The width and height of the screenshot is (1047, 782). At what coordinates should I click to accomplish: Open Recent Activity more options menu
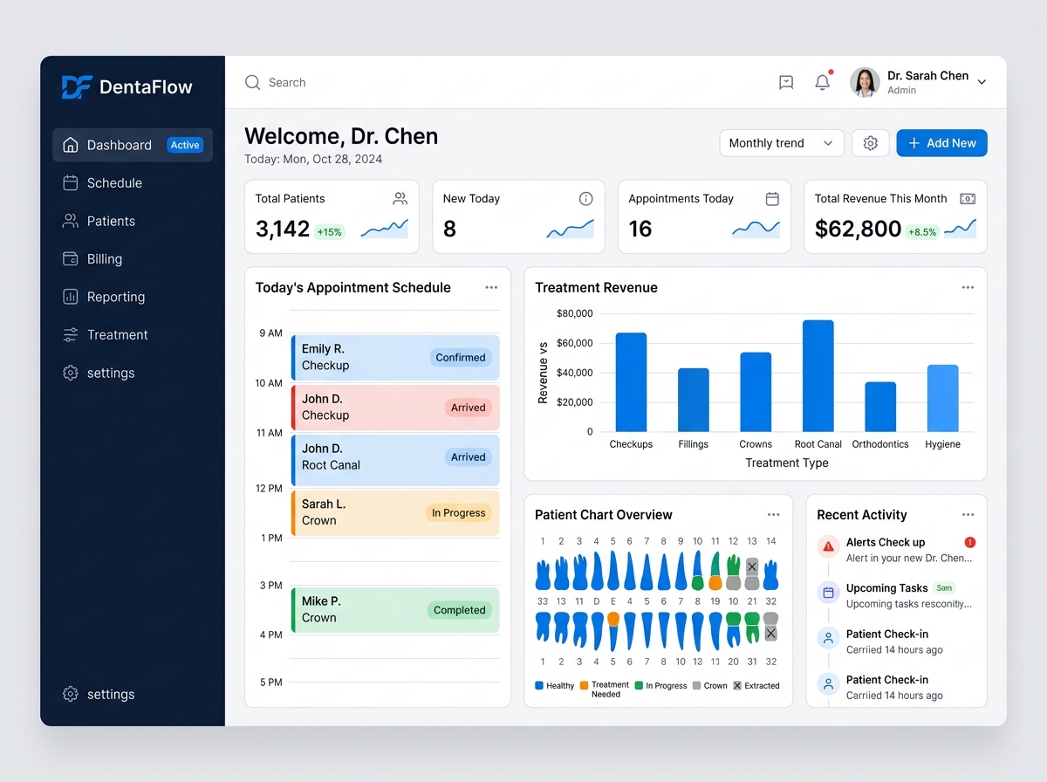(x=968, y=514)
